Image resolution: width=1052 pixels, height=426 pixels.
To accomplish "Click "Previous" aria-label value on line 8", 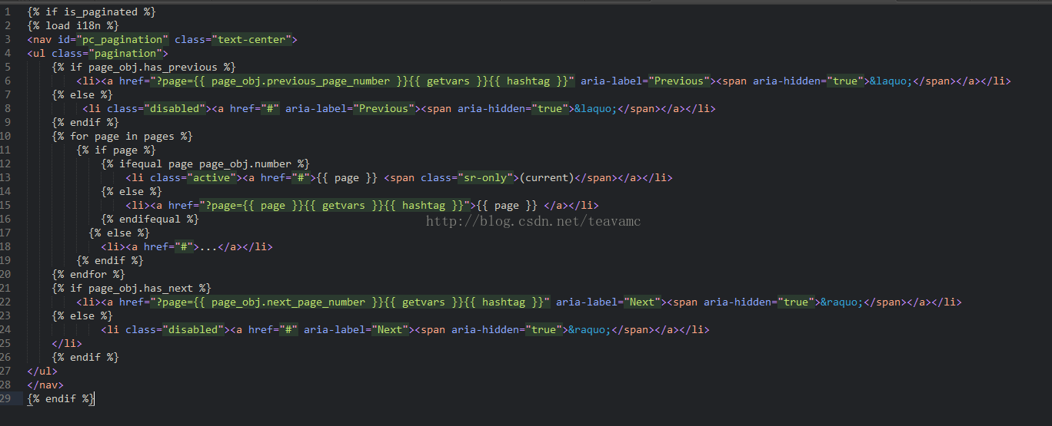I will [x=384, y=109].
